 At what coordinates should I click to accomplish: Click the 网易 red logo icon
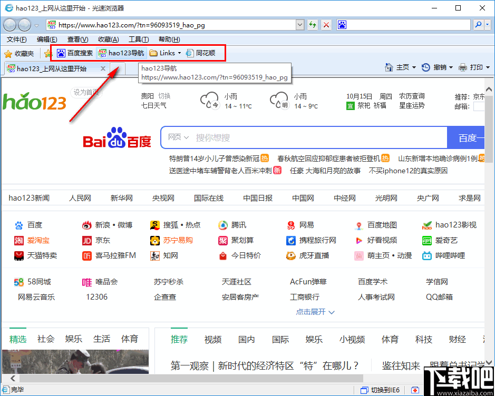pyautogui.click(x=291, y=225)
